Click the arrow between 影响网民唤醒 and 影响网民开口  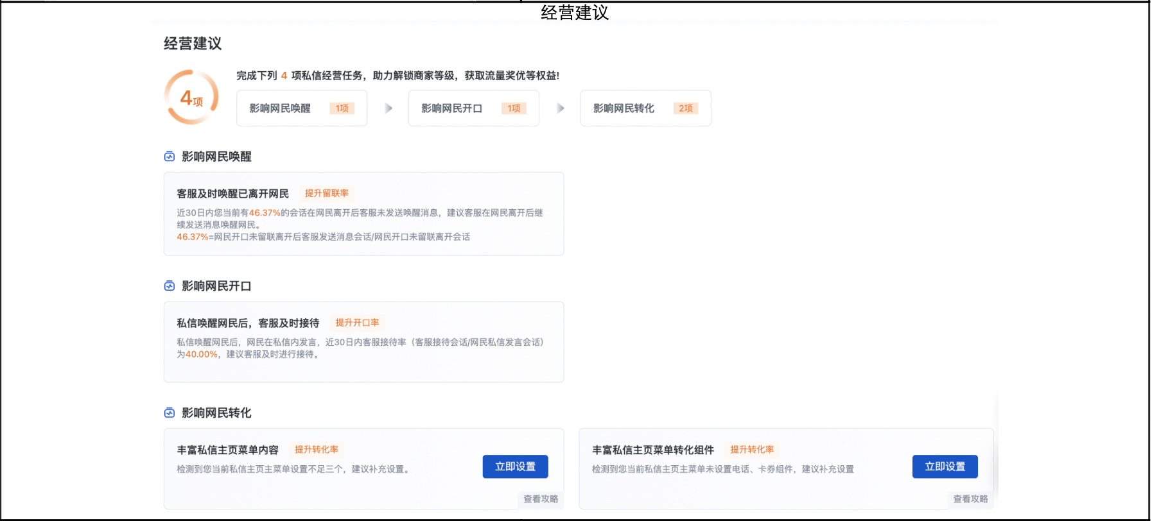[x=388, y=108]
